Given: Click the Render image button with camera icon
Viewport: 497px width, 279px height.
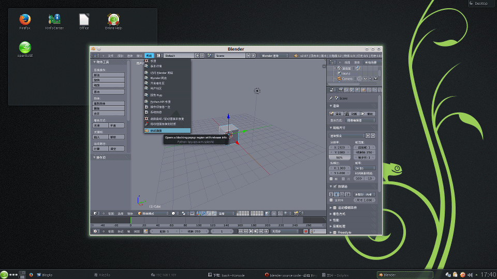Looking at the screenshot, I should pyautogui.click(x=337, y=114).
